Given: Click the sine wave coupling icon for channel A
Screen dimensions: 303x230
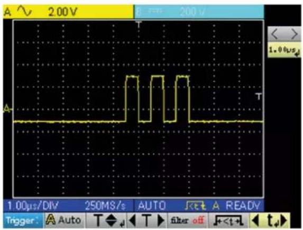Looking at the screenshot, I should coord(24,11).
